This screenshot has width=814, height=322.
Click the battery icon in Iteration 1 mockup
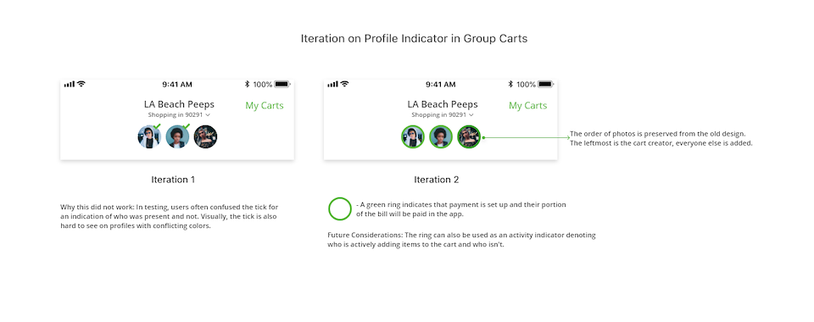(x=282, y=84)
